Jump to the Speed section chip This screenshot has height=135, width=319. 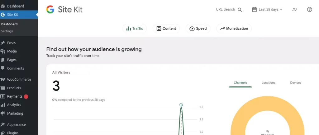pos(198,28)
